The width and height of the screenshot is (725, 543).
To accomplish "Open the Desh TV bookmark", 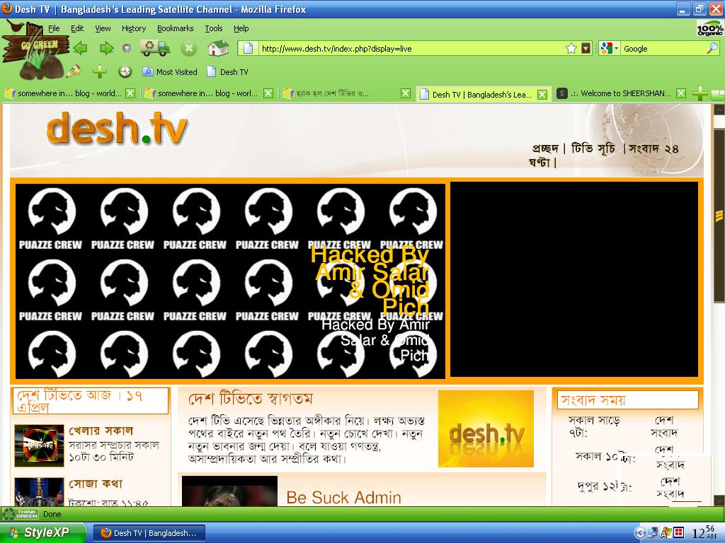I will click(x=227, y=71).
